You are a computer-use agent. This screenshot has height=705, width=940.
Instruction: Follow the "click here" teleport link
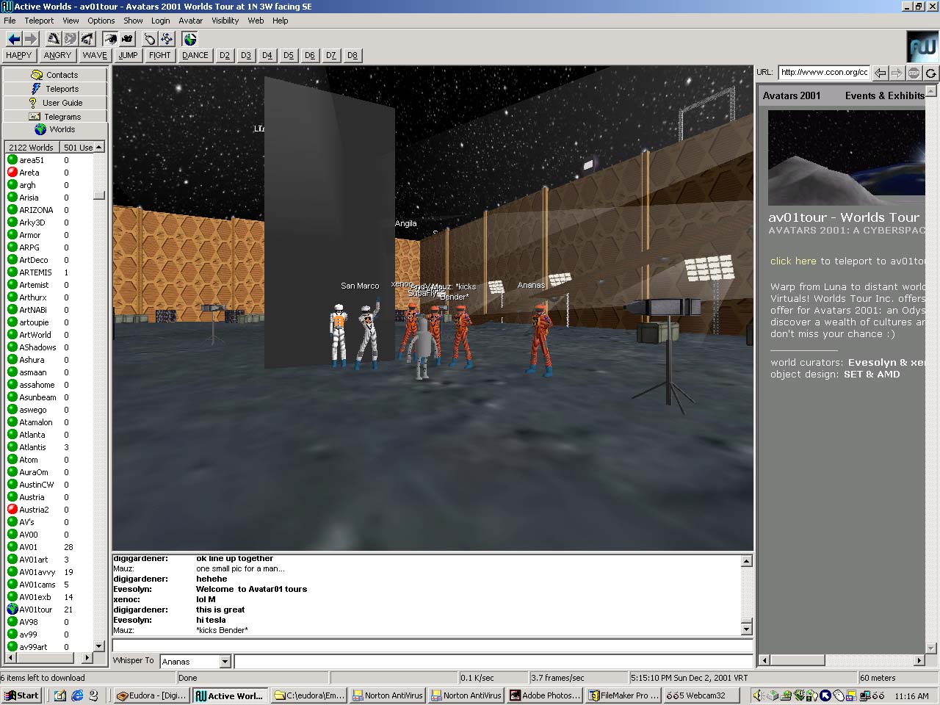792,261
